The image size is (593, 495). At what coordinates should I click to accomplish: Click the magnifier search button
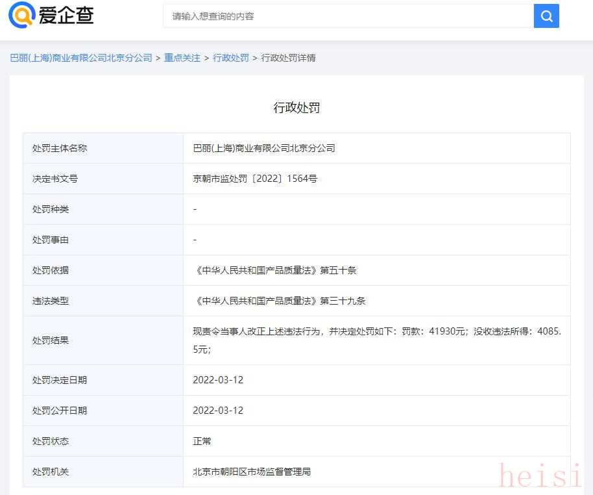tap(546, 16)
